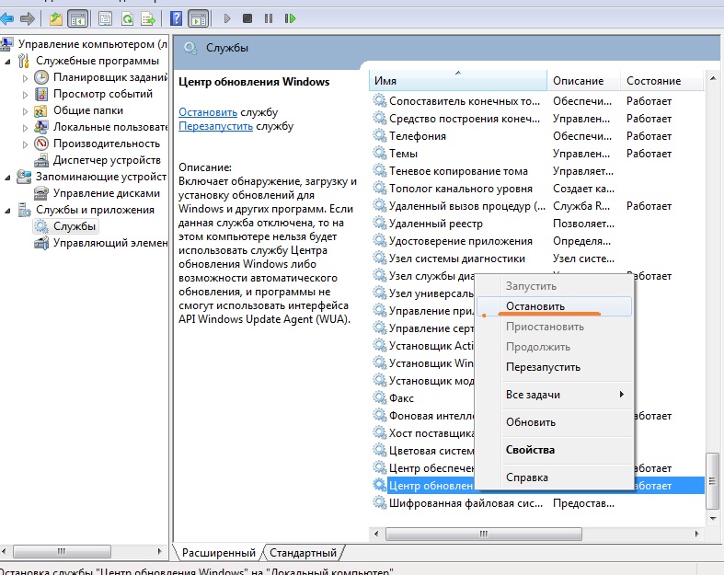This screenshot has height=575, width=724.
Task: Click gear icon of Сопоставитель конечных точек
Action: (x=380, y=100)
